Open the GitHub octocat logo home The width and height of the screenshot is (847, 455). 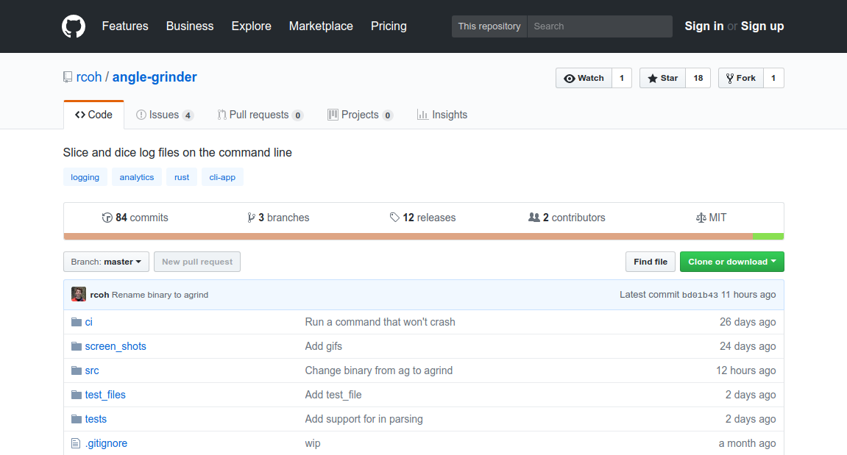(74, 26)
